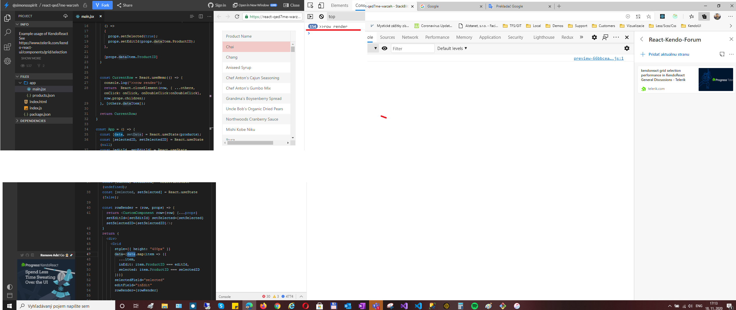Open the StackBlitz search sidebar icon
The height and width of the screenshot is (310, 736).
7,32
